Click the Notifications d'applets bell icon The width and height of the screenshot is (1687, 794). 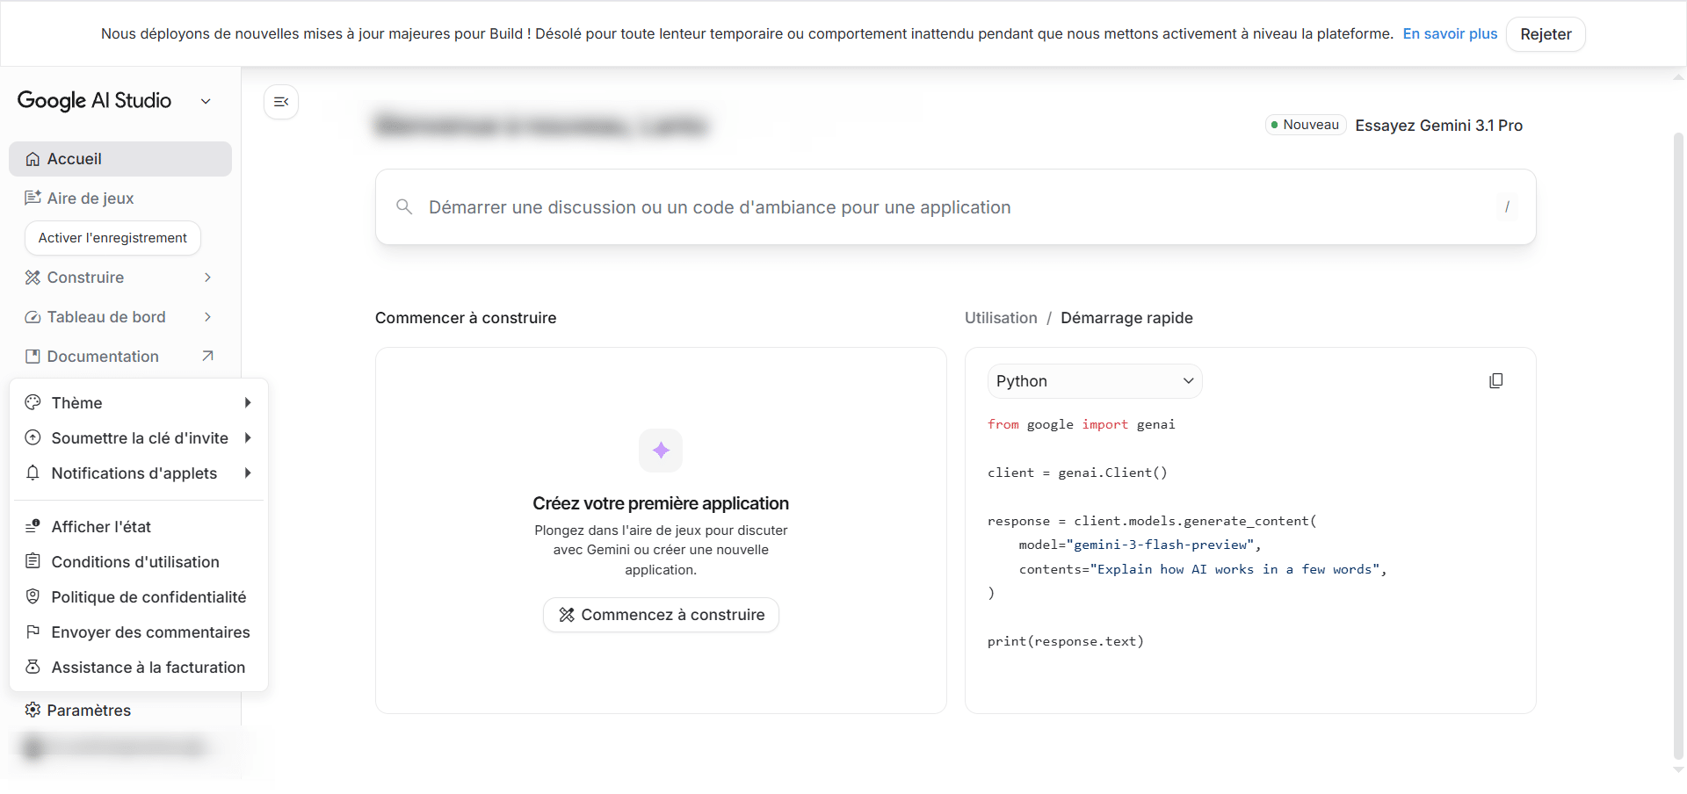(x=33, y=473)
